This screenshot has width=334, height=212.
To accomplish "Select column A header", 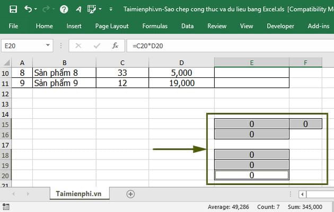I will [22, 63].
